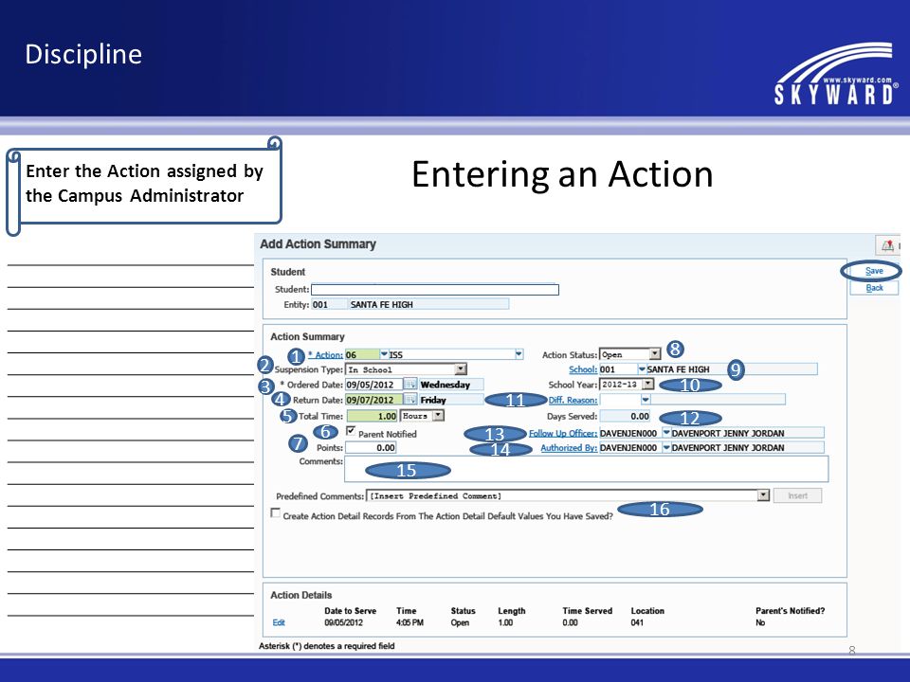Click the Insert predefined comment button
Image resolution: width=910 pixels, height=682 pixels.
point(797,495)
